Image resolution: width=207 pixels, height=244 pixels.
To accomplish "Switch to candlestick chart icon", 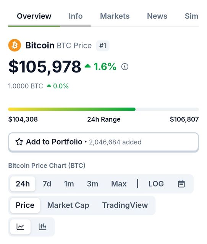I will click(x=42, y=226).
